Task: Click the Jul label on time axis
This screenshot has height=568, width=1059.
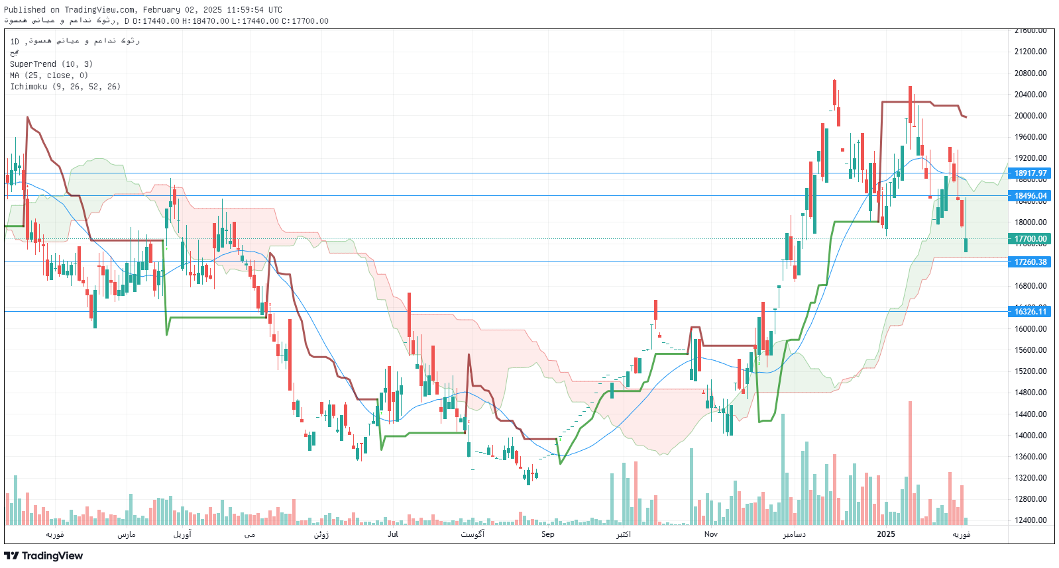Action: [x=393, y=534]
